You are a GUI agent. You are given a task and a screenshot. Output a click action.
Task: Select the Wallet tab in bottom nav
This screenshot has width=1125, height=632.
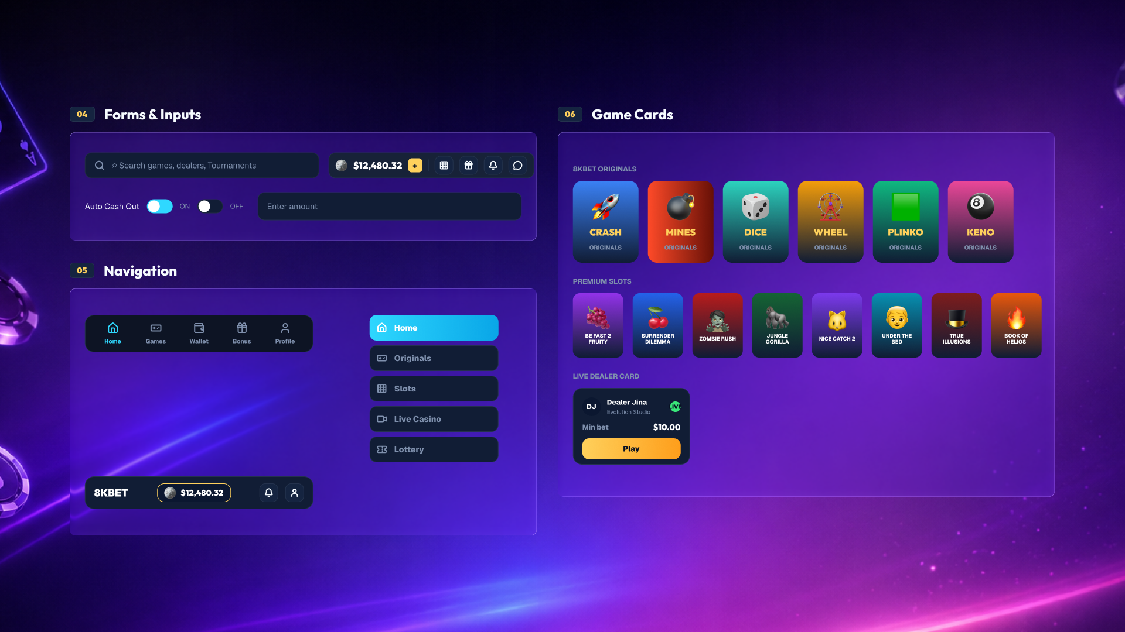[x=199, y=333]
